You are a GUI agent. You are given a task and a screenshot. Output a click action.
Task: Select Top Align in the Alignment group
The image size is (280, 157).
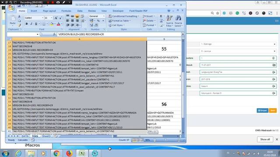click(68, 16)
